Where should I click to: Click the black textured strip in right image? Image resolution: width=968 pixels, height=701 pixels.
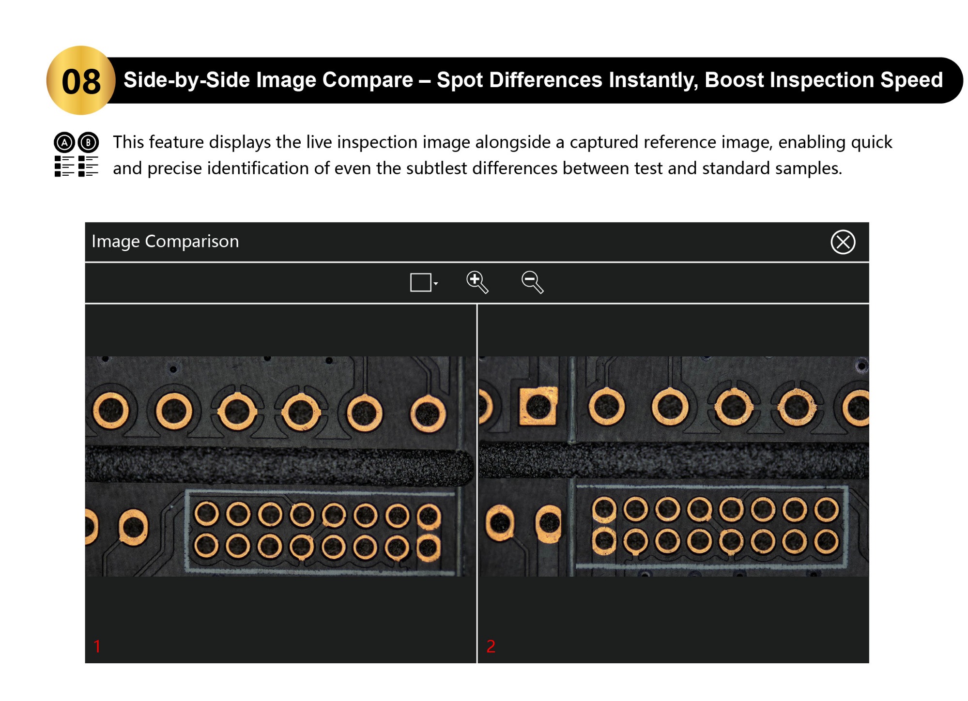coord(673,460)
